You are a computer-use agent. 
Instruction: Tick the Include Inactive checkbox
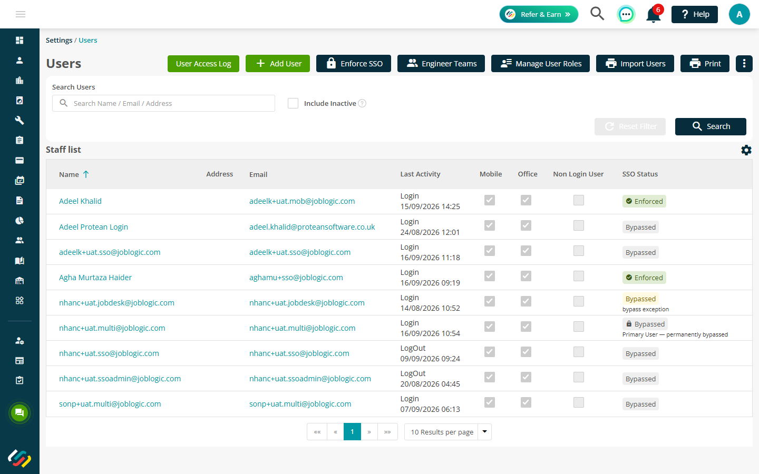(x=293, y=103)
